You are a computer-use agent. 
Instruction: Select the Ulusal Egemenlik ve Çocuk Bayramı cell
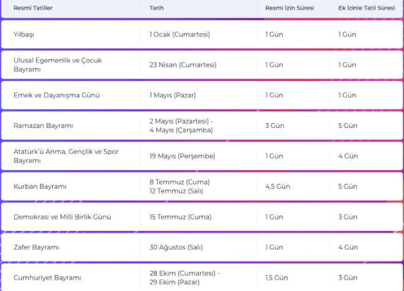tap(58, 65)
